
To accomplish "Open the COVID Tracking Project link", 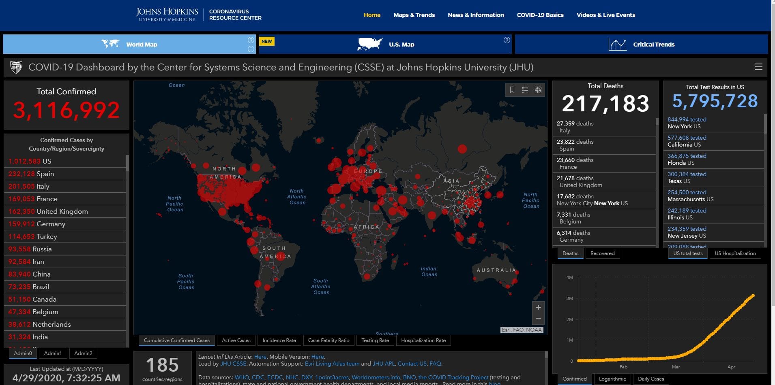I will click(453, 377).
